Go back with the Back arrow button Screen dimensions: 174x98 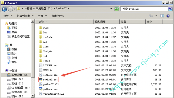[4, 9]
